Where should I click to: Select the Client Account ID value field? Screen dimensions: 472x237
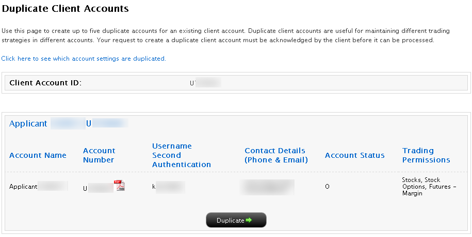tap(205, 83)
